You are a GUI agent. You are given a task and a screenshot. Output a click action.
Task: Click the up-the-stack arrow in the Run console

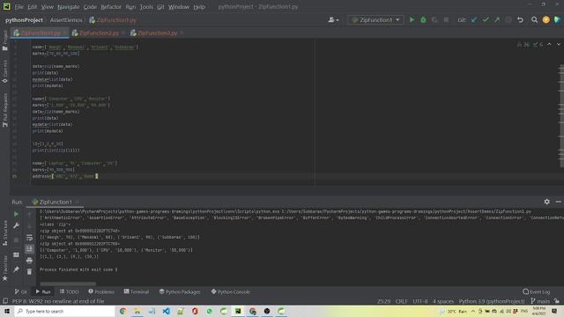coord(29,215)
